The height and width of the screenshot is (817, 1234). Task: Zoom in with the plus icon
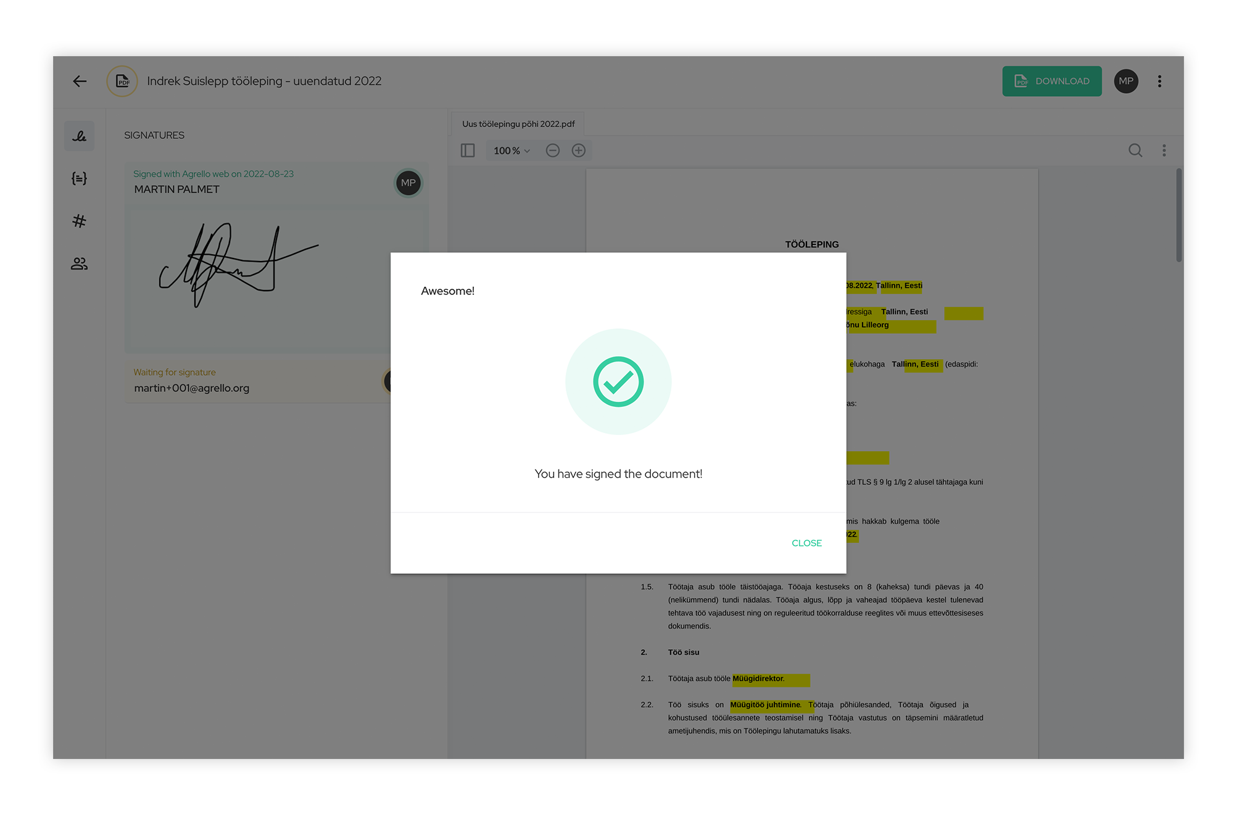pyautogui.click(x=579, y=151)
